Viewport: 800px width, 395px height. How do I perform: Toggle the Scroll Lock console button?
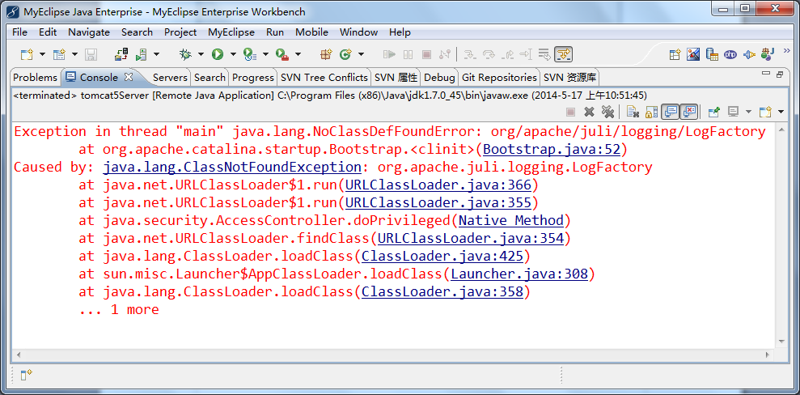(x=651, y=111)
